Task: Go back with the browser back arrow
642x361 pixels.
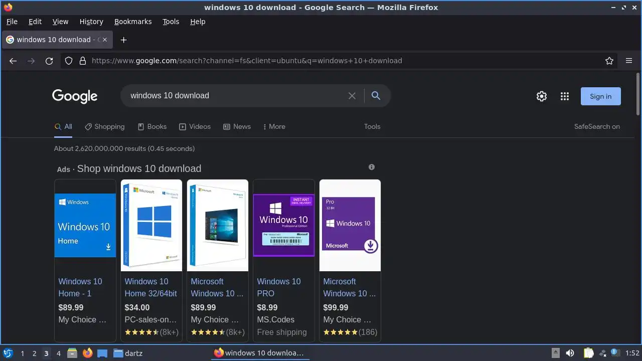Action: [x=13, y=61]
